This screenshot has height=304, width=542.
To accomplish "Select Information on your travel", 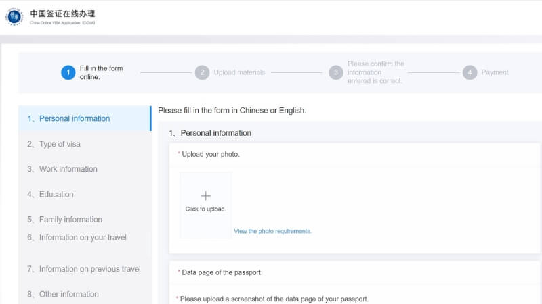I will tap(82, 237).
